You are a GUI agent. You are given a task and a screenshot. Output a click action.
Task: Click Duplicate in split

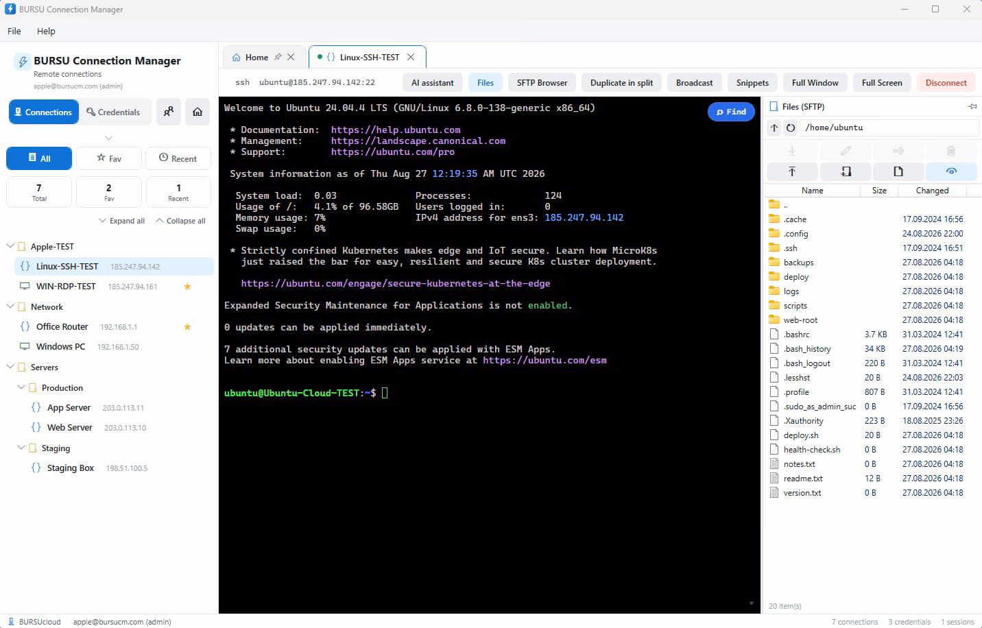[621, 82]
